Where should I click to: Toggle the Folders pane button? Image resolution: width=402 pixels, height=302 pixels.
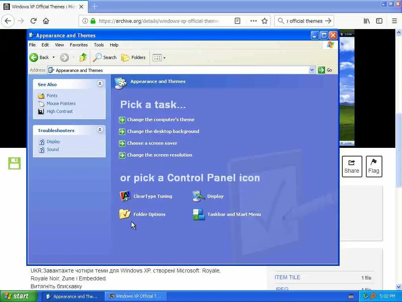coord(133,57)
